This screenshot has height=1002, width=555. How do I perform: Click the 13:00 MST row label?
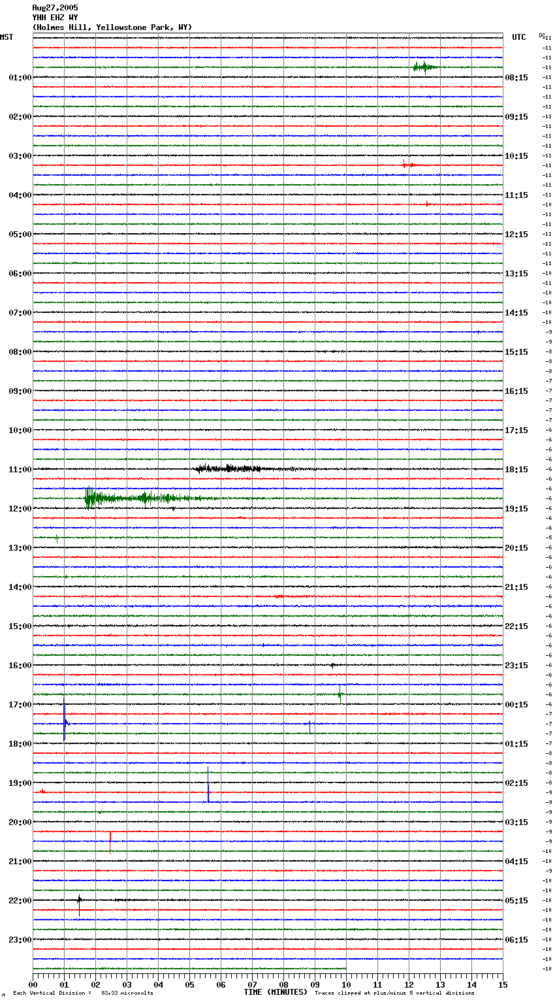pos(20,548)
